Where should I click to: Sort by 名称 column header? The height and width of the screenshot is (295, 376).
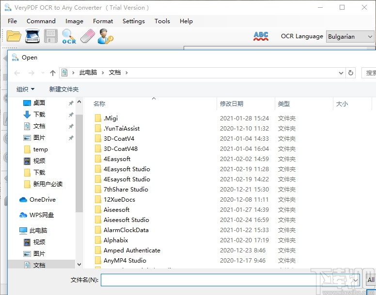point(99,104)
